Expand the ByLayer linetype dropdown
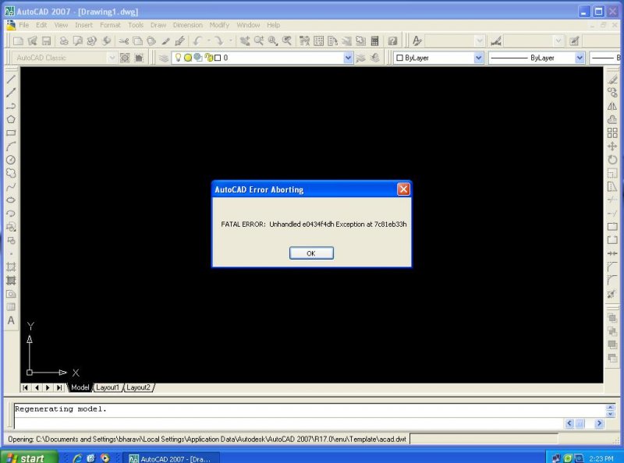The width and height of the screenshot is (624, 463). point(580,58)
